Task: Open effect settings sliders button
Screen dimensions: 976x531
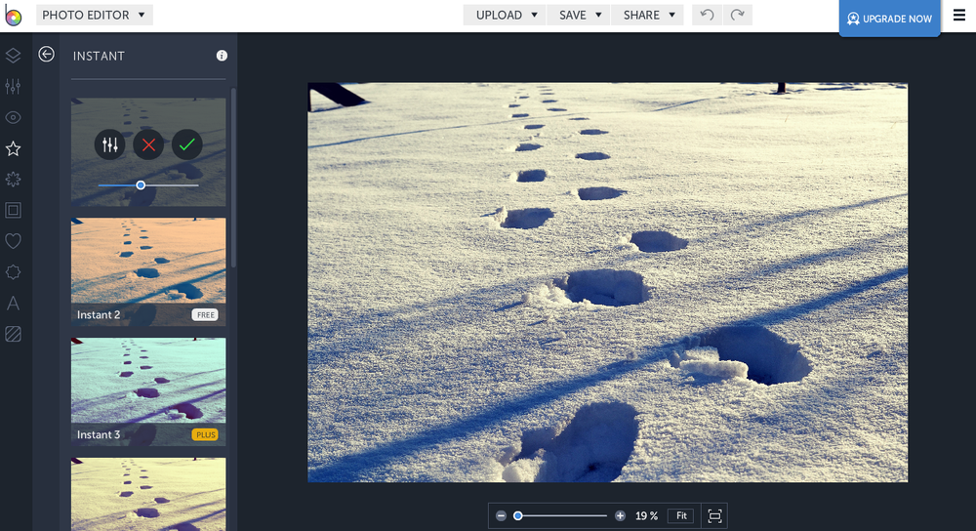Action: [110, 145]
